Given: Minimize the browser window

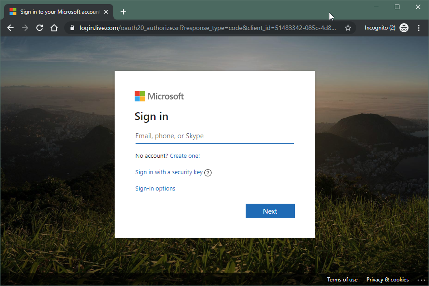Looking at the screenshot, I should [x=376, y=7].
